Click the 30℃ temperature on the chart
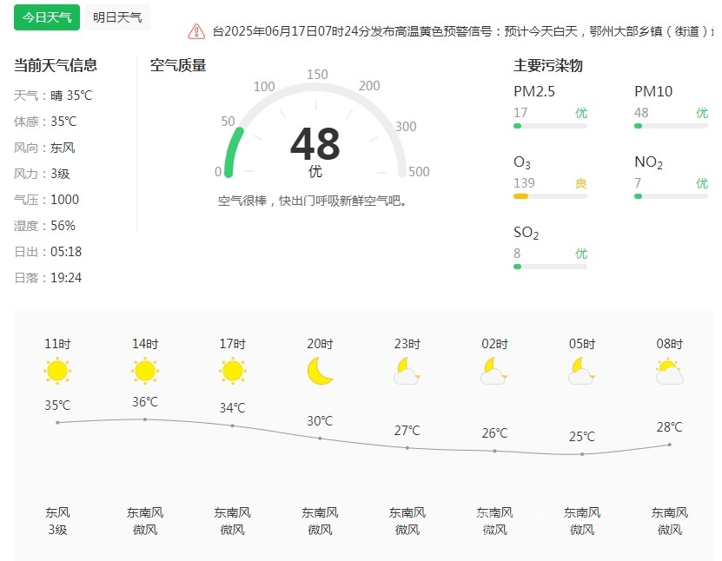This screenshot has width=722, height=561. 320,420
